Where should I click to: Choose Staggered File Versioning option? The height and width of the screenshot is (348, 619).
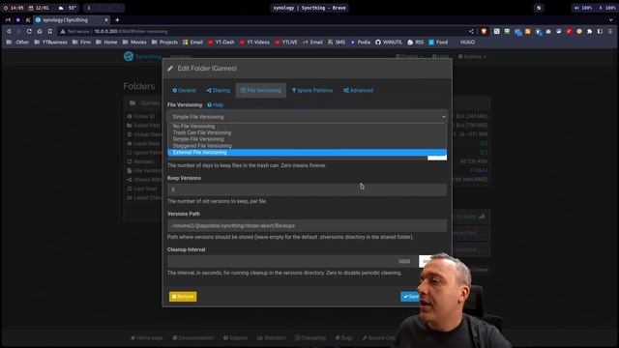tap(308, 146)
